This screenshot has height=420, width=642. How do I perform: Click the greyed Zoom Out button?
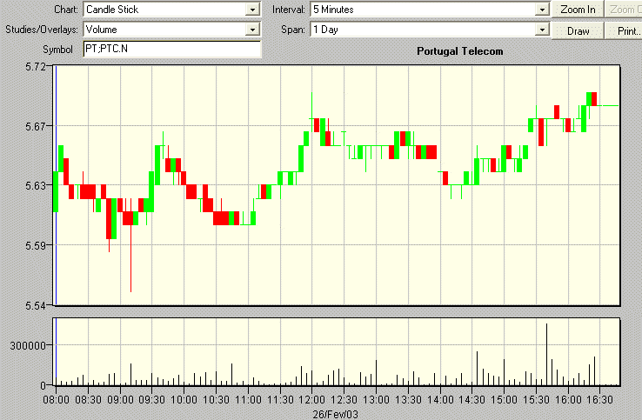tap(624, 10)
